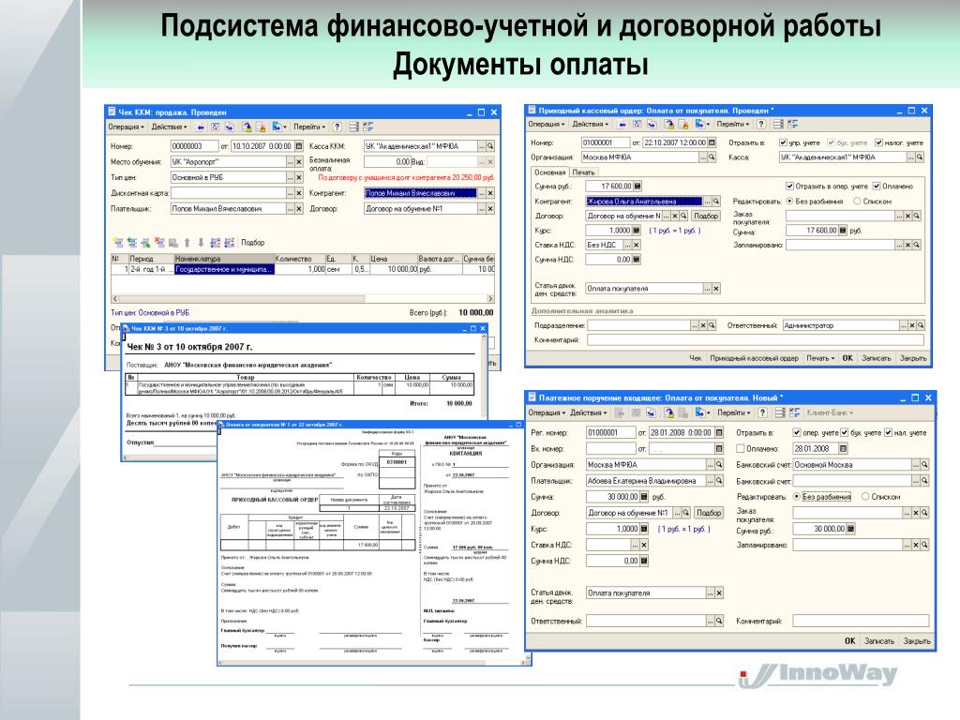Image resolution: width=960 pixels, height=720 pixels.
Task: Clear Подразделение field with X in cash order
Action: 703,325
